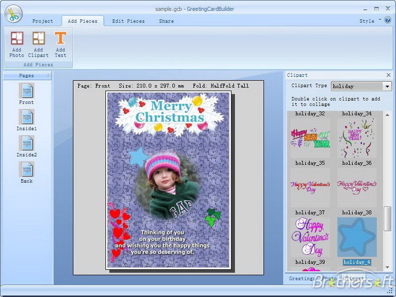Viewport: 396px width, 297px height.
Task: Open the help question mark icon
Action: pos(388,20)
